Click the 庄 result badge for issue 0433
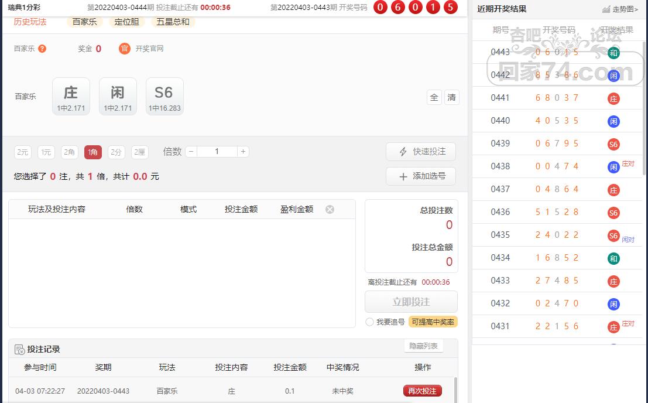 pyautogui.click(x=613, y=282)
